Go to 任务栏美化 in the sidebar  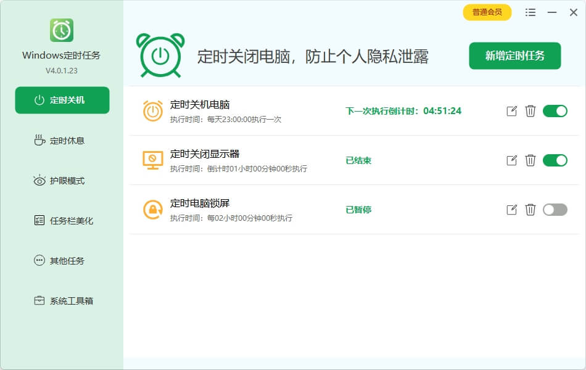[62, 221]
